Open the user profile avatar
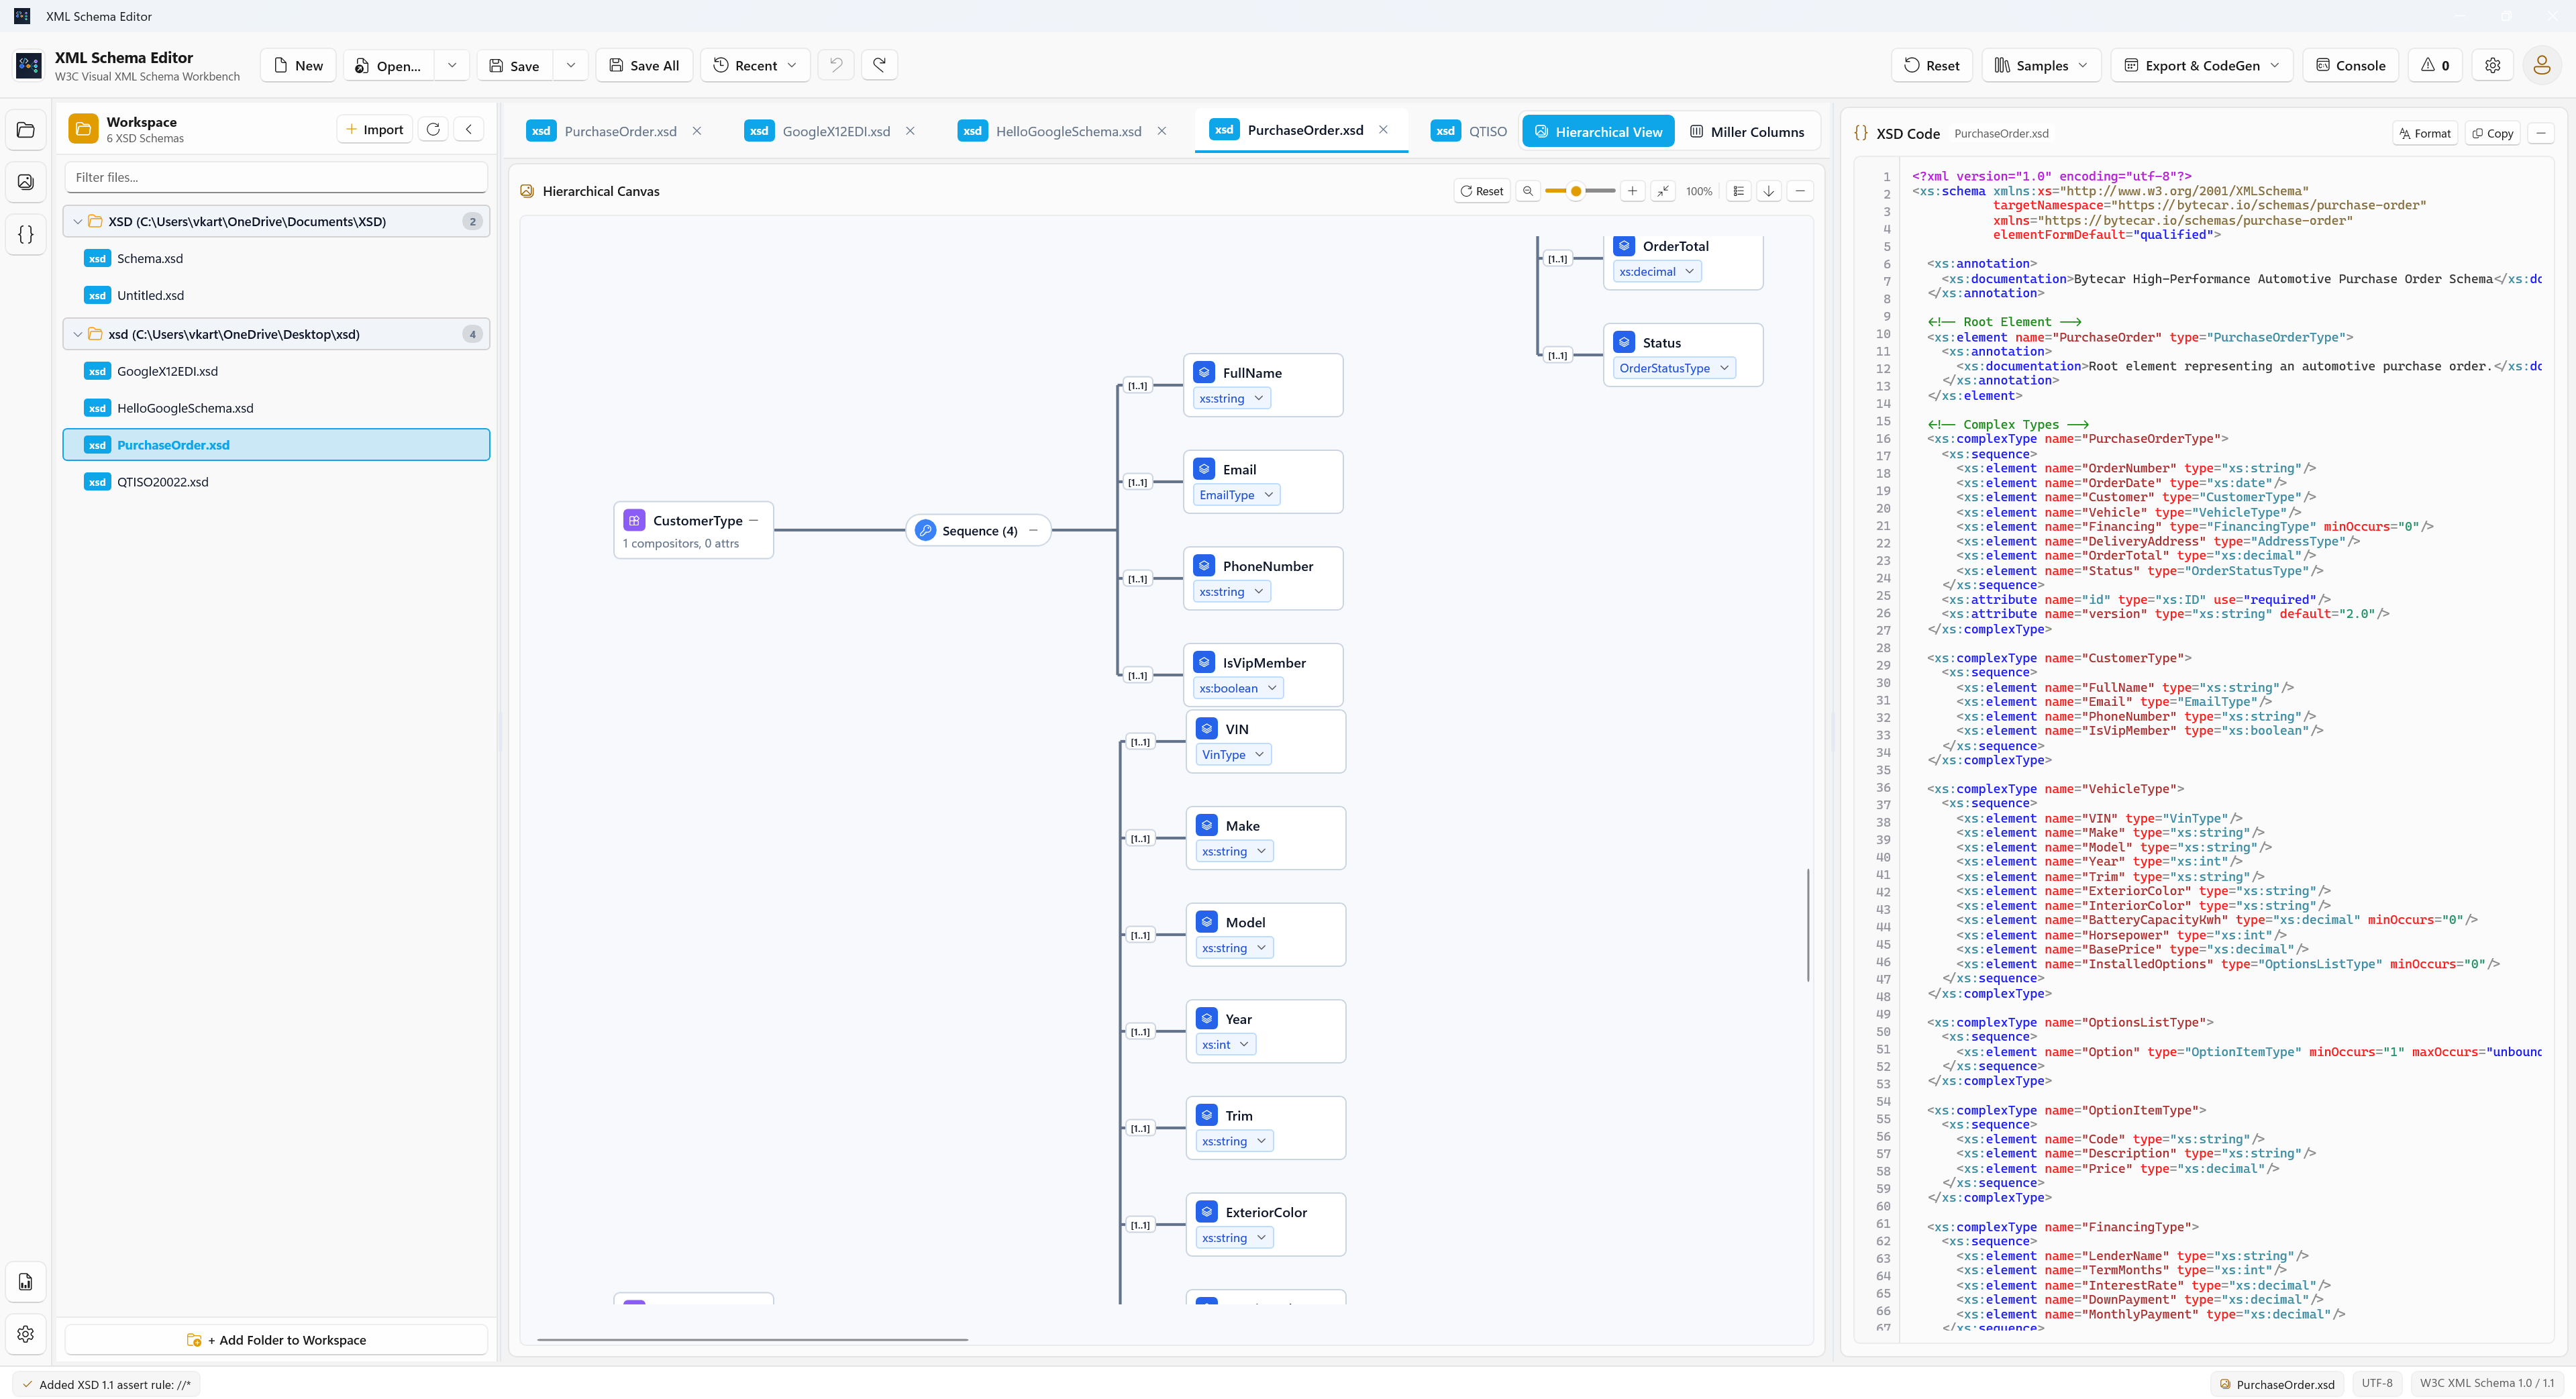The height and width of the screenshot is (1399, 2576). coord(2541,65)
